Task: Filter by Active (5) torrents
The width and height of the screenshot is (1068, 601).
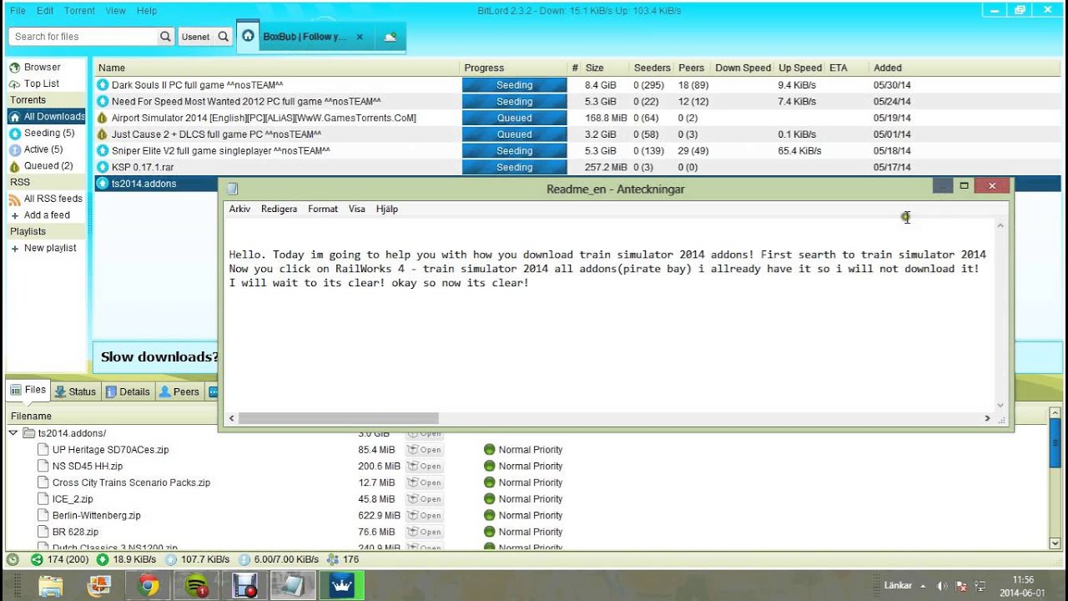Action: click(36, 149)
